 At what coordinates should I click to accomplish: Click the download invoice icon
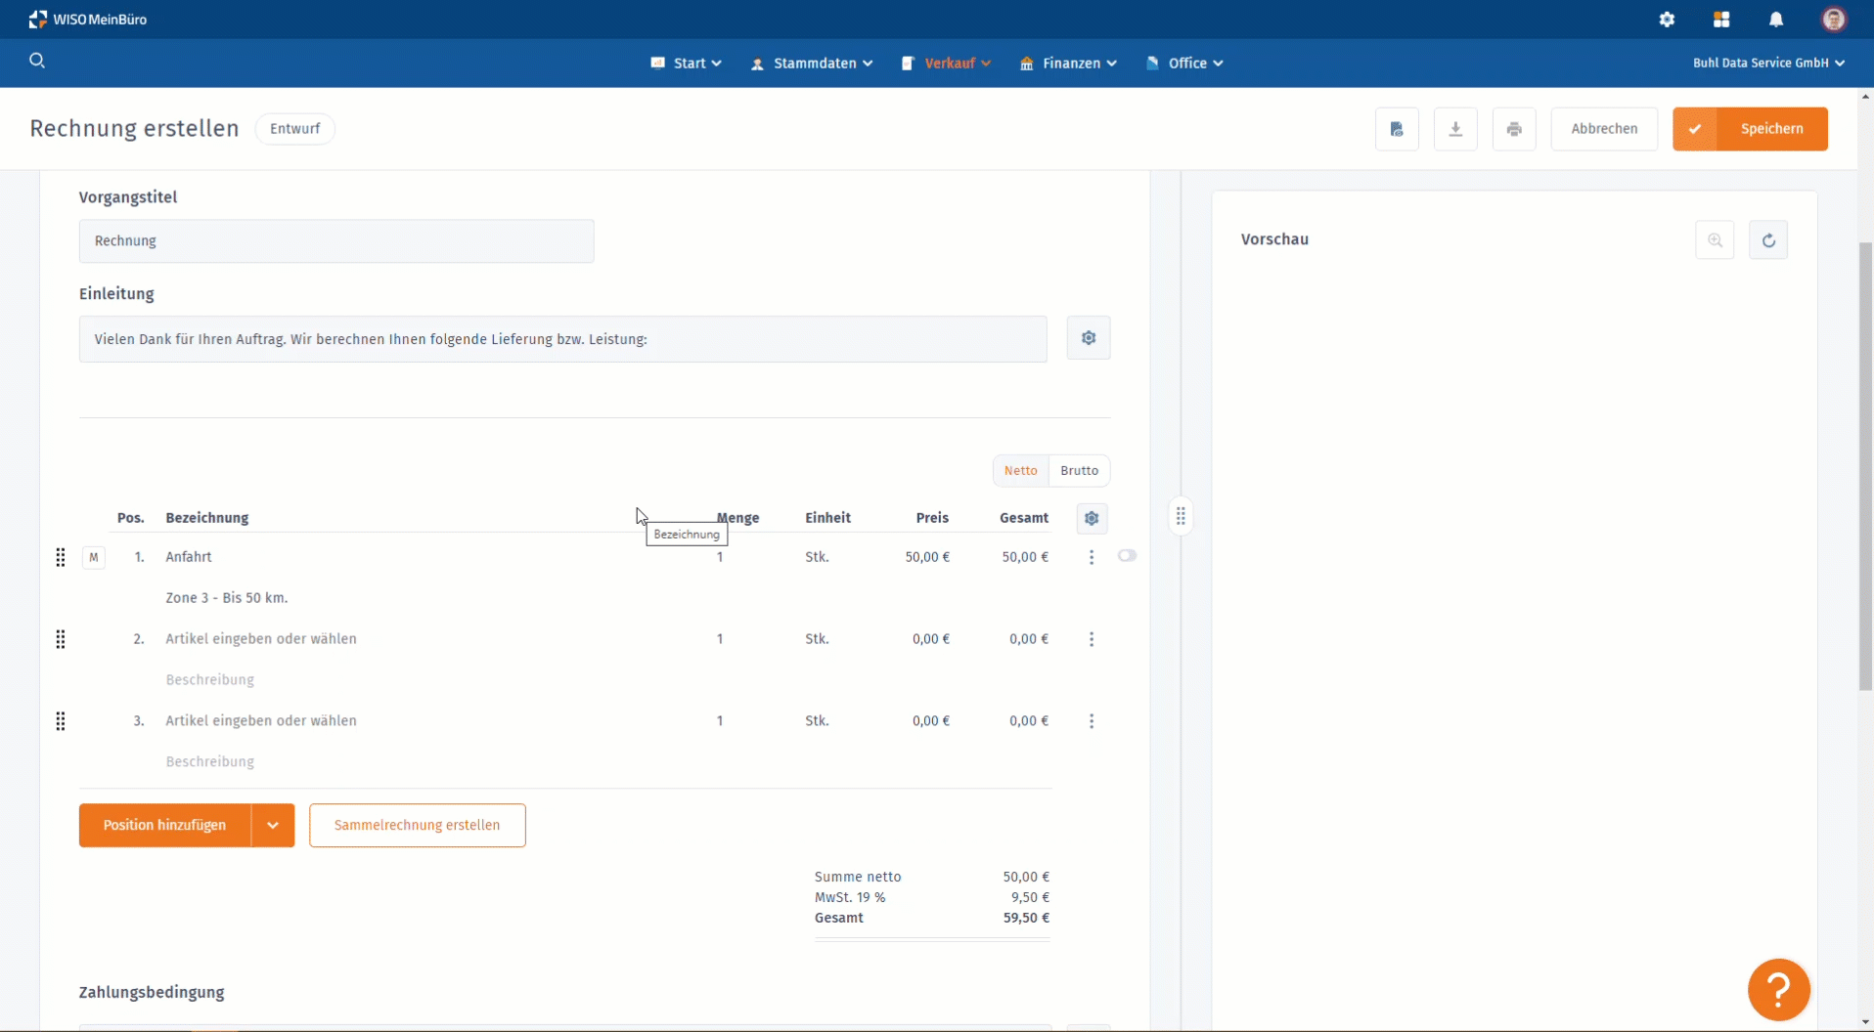coord(1455,129)
